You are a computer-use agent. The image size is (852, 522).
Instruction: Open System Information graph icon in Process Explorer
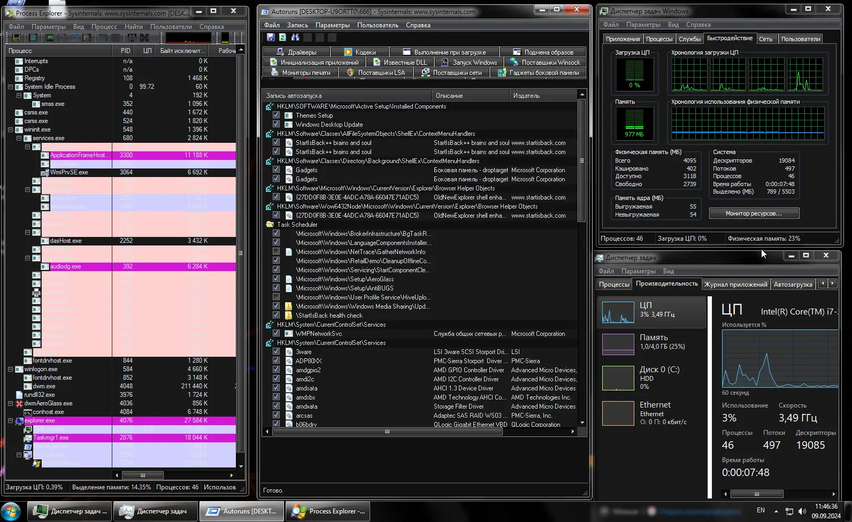point(50,37)
